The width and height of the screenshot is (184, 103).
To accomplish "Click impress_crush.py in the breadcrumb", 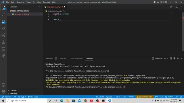I will (x=55, y=11).
